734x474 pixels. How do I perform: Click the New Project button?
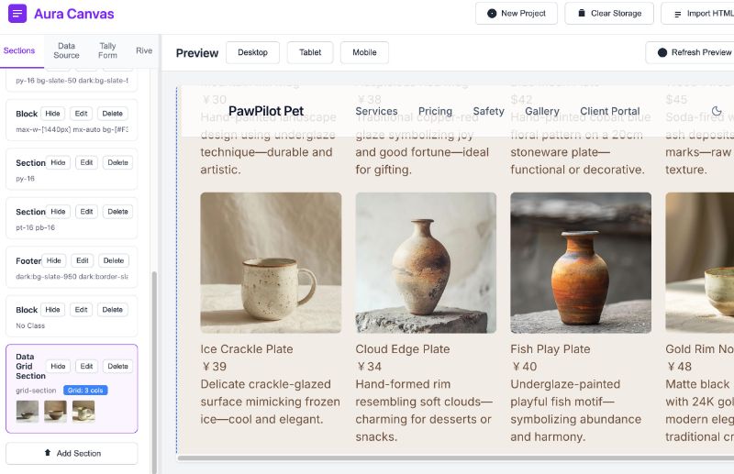(517, 14)
